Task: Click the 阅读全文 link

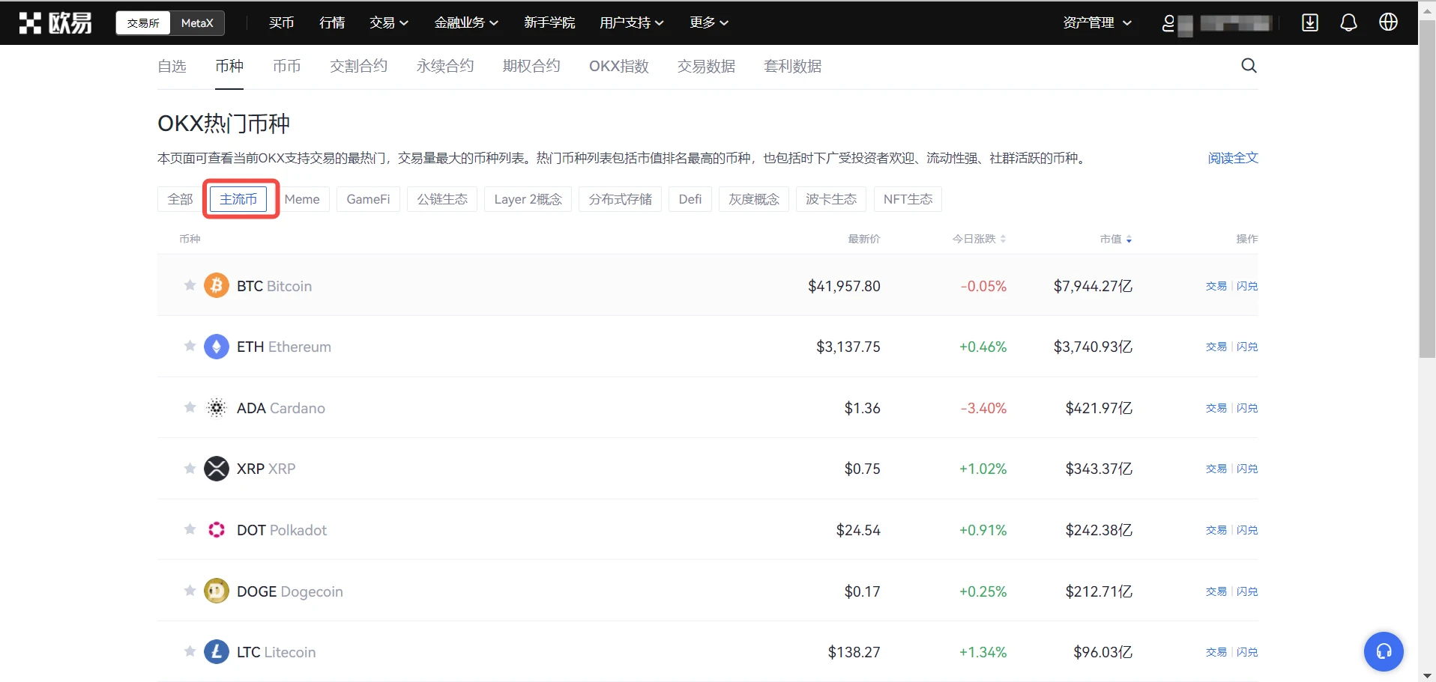Action: pyautogui.click(x=1232, y=158)
